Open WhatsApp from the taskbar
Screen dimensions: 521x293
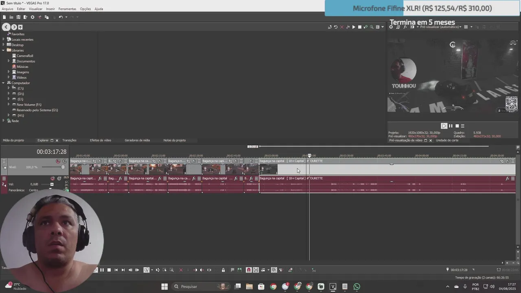point(357,286)
